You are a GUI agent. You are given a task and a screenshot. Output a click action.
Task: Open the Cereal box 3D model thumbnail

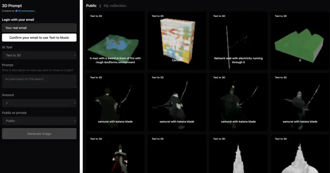pos(176,41)
